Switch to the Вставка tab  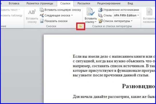tap(14, 3)
